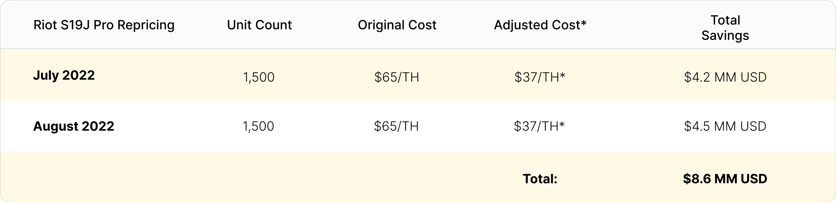Viewport: 836px width, 203px height.
Task: Click the Original Cost column header
Action: click(397, 25)
